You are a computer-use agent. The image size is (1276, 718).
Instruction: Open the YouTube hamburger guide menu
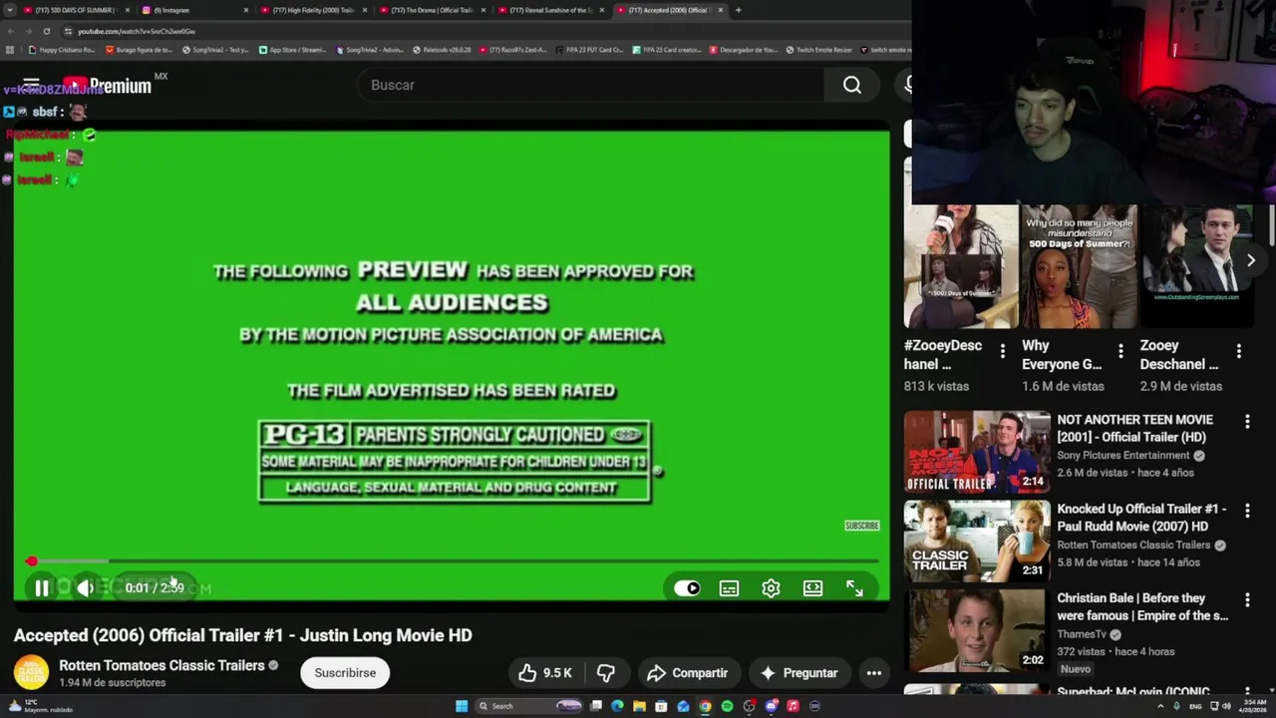31,85
